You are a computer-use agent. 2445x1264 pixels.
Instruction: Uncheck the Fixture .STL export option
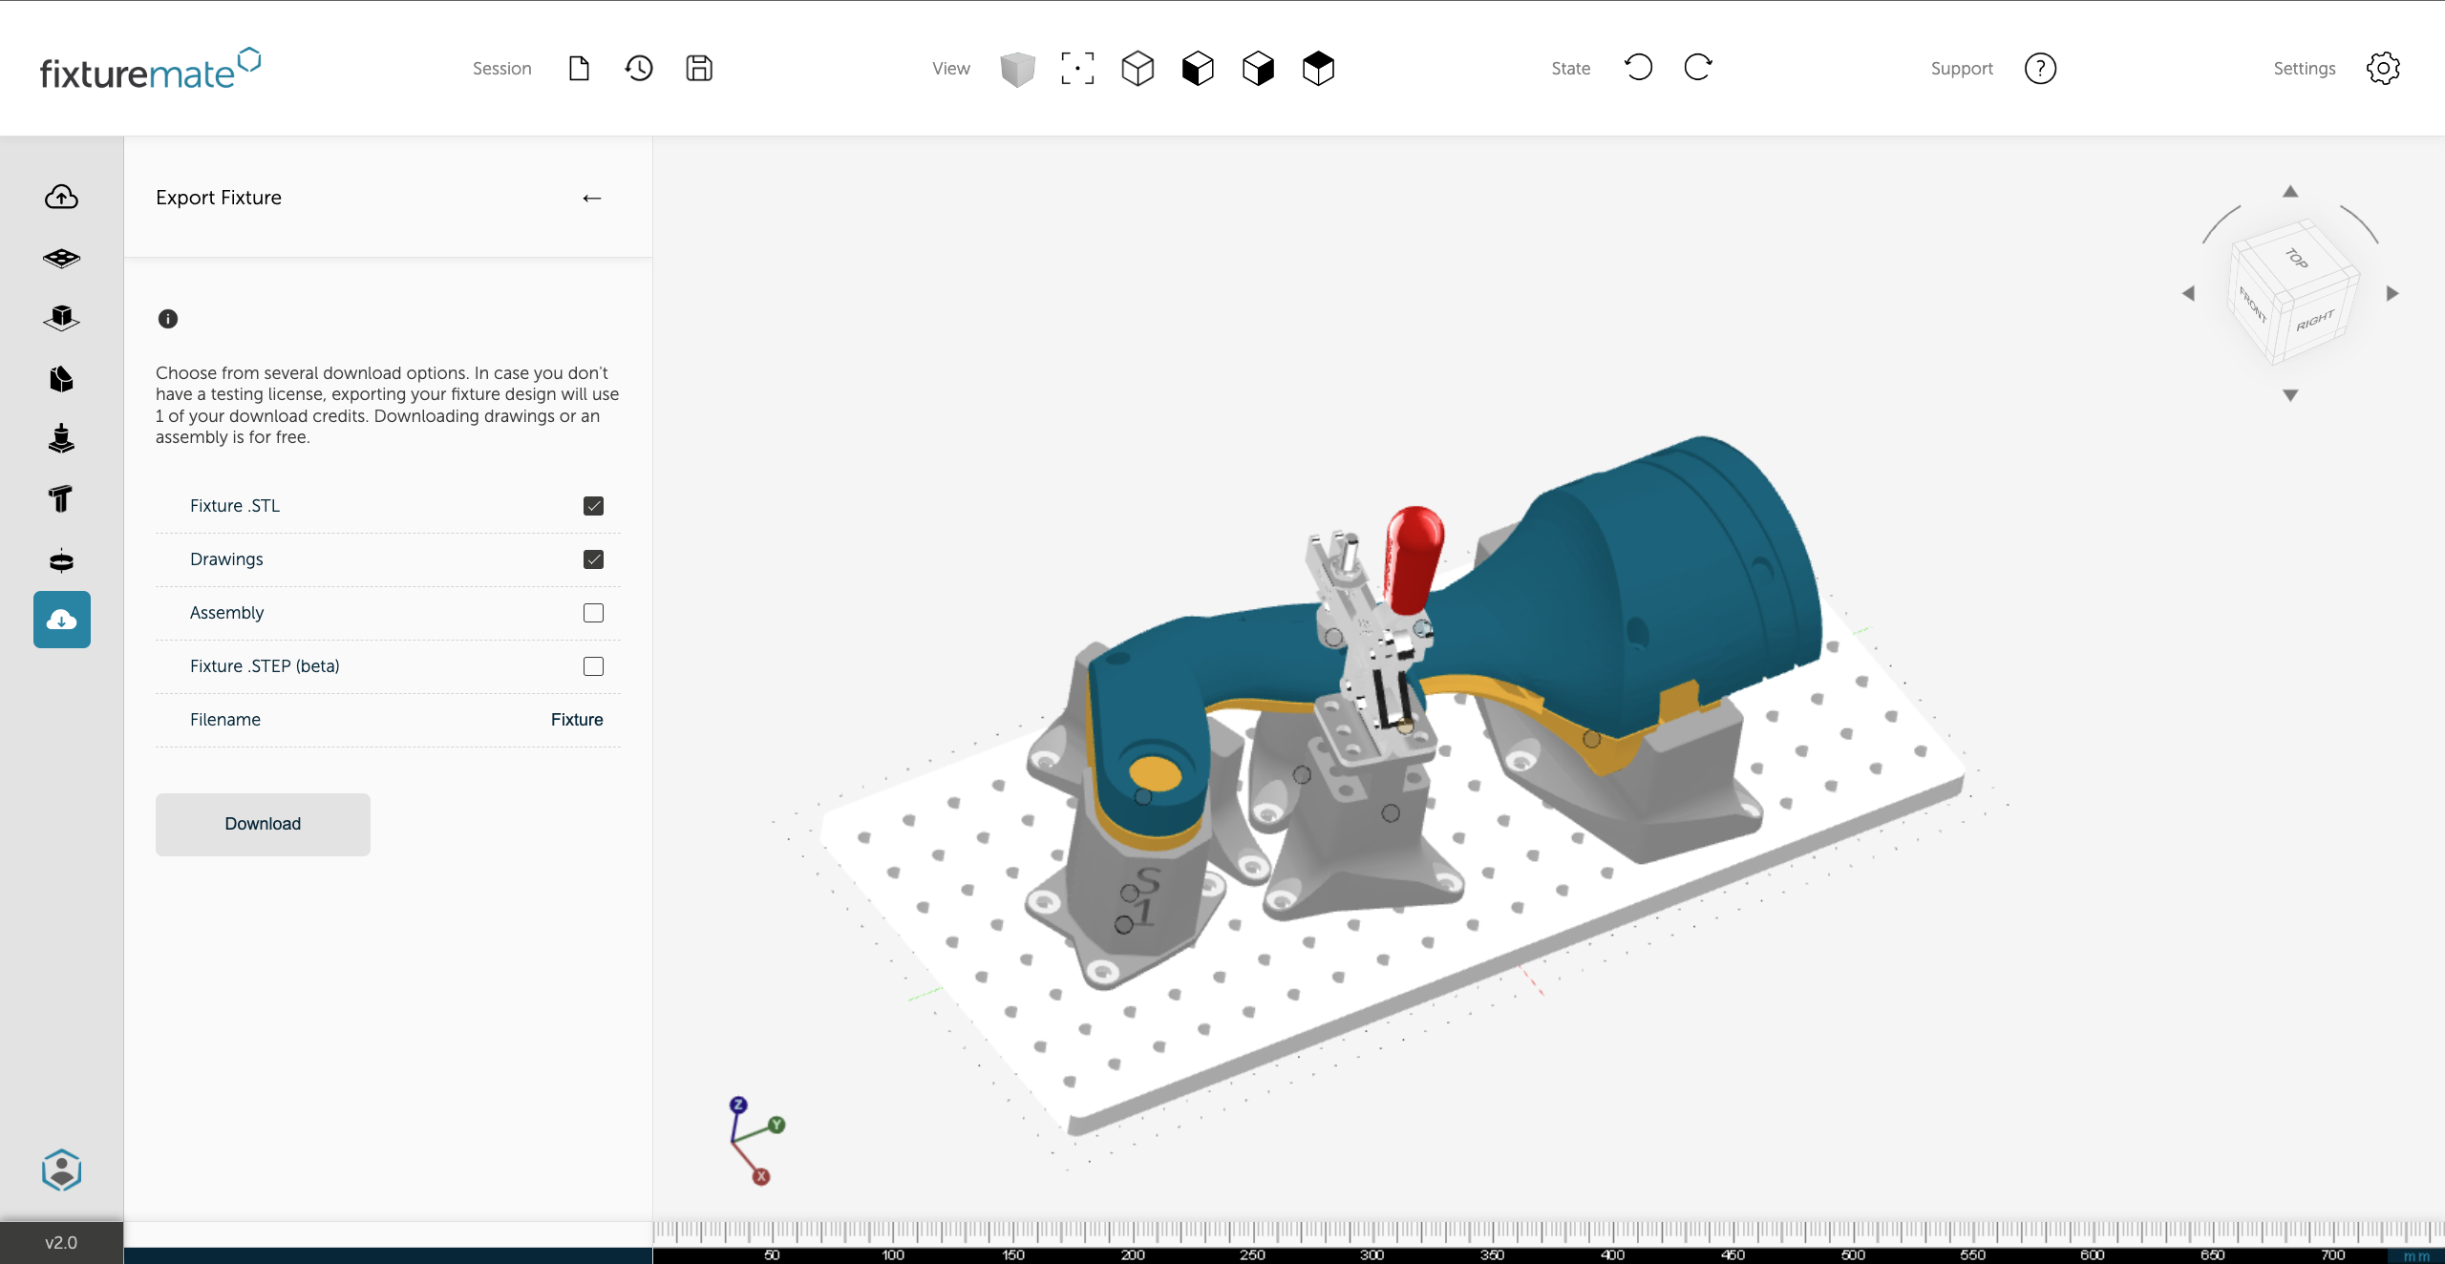[593, 506]
